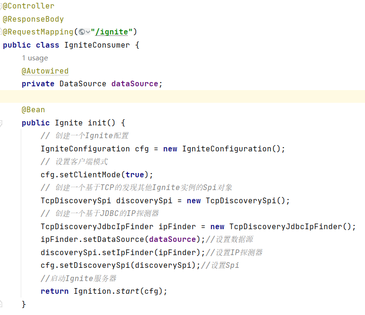Click the @Bean annotation
The image size is (365, 315).
[33, 110]
